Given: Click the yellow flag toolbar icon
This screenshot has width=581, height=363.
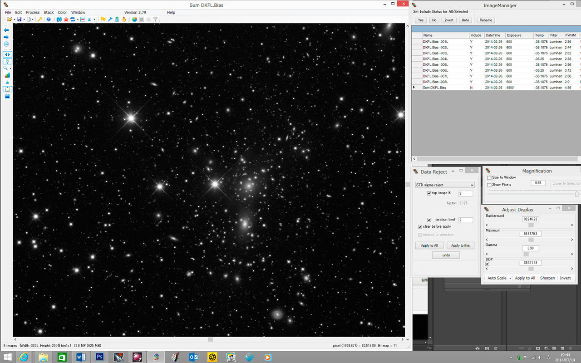Looking at the screenshot, I should [103, 19].
